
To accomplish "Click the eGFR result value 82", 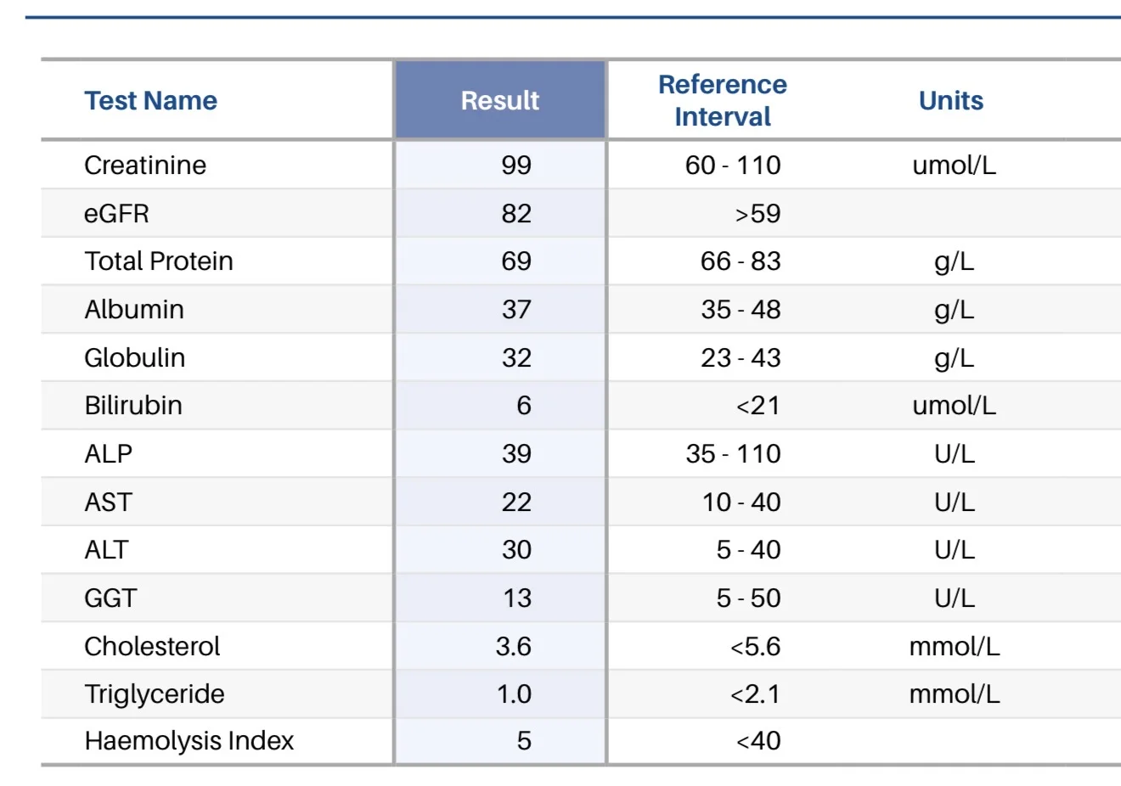I will [516, 213].
